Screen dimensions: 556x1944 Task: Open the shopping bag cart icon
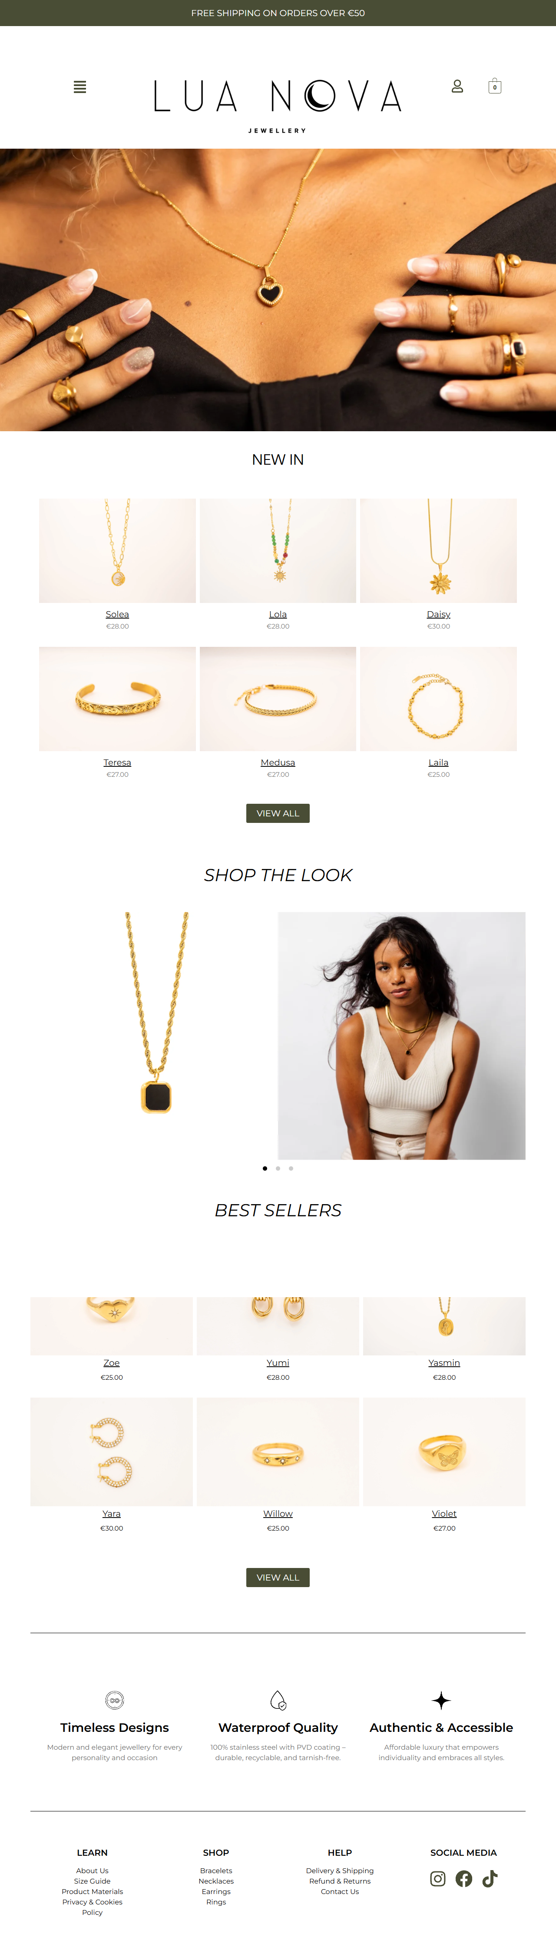click(x=495, y=86)
